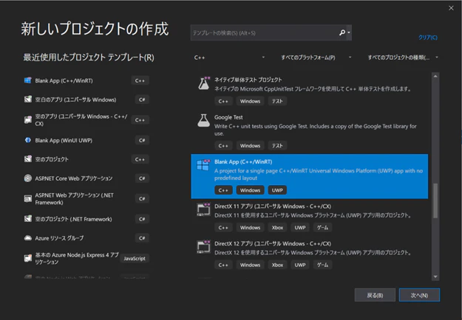Click the 最近使用したプロジェクト テンプレート(R) heading
The width and height of the screenshot is (462, 320).
tap(89, 58)
